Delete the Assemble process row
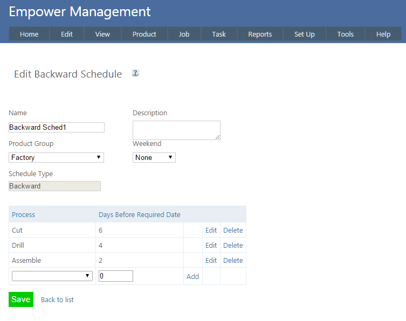 point(233,260)
